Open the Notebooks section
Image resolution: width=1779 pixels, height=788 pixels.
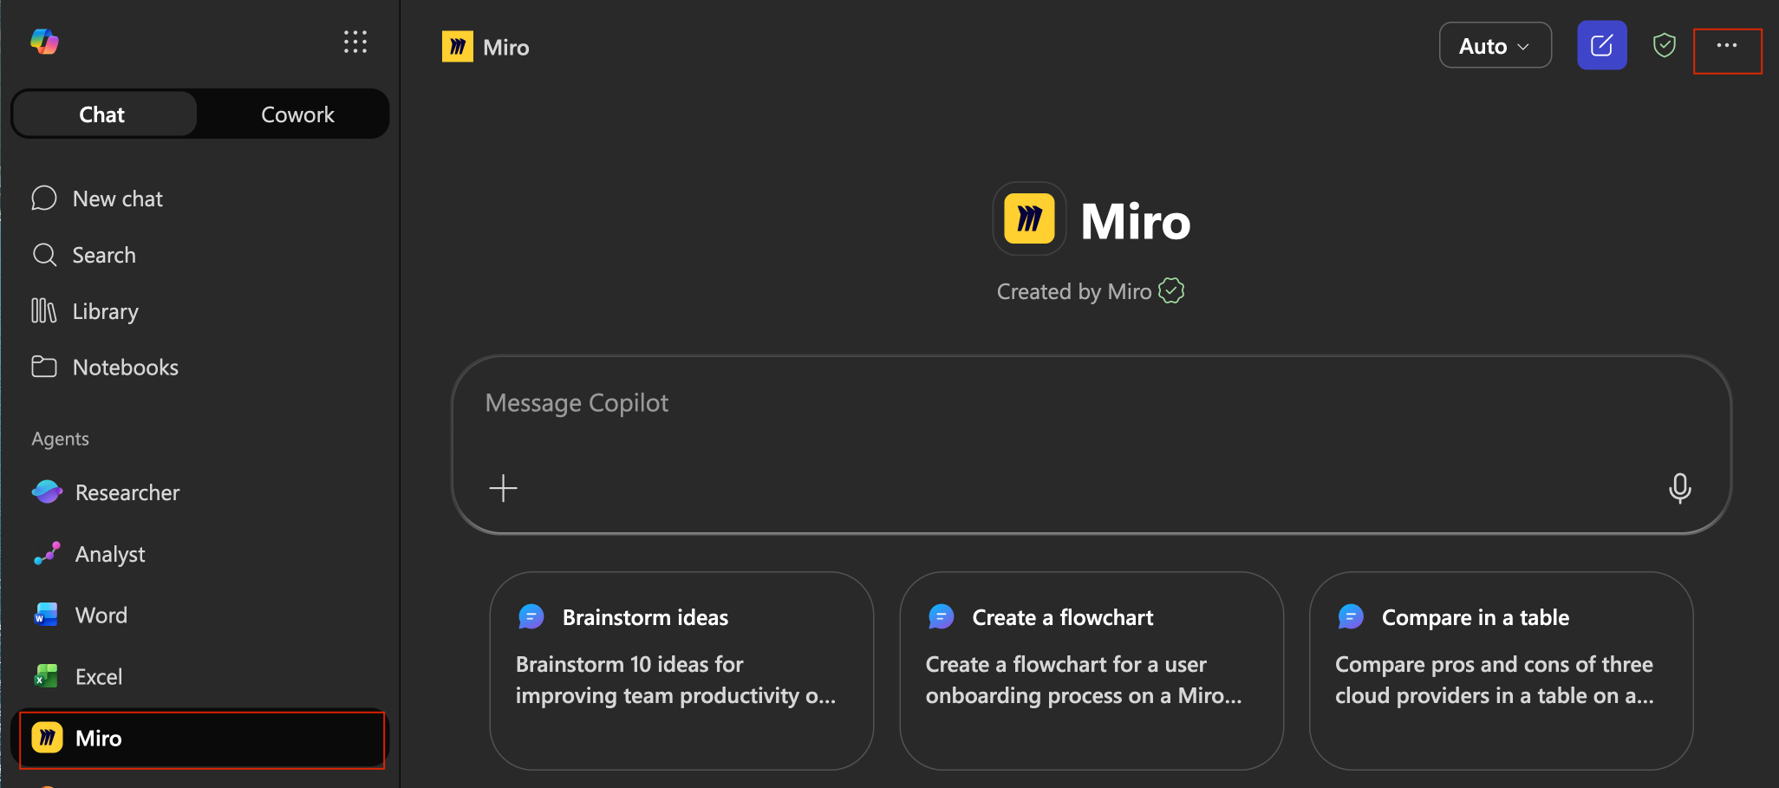click(200, 368)
